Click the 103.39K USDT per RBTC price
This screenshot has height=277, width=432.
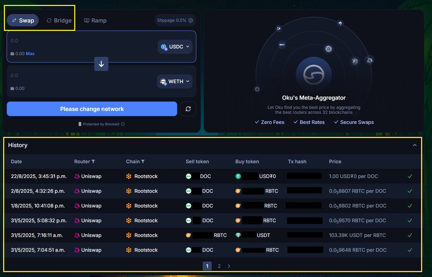[357, 235]
